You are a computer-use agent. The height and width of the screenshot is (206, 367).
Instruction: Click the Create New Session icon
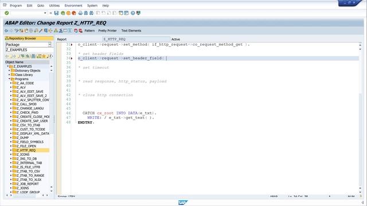click(121, 13)
